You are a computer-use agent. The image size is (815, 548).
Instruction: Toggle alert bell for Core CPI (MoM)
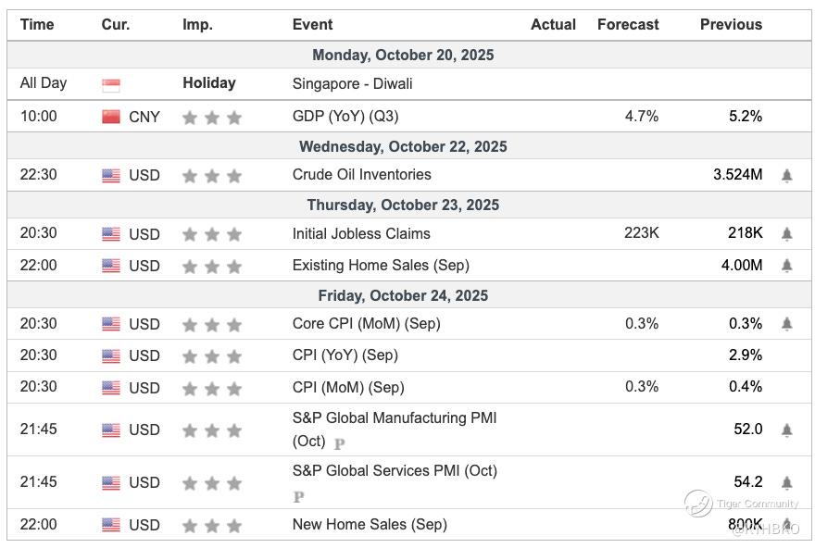(x=786, y=324)
